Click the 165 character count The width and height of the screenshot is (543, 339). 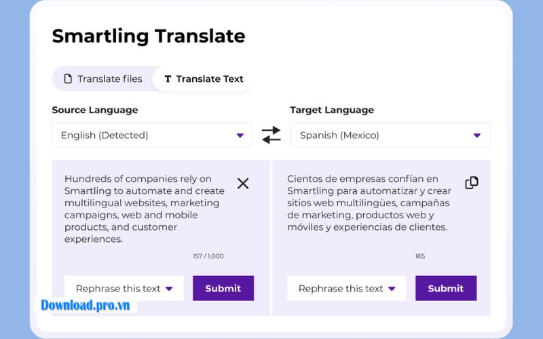(x=419, y=256)
